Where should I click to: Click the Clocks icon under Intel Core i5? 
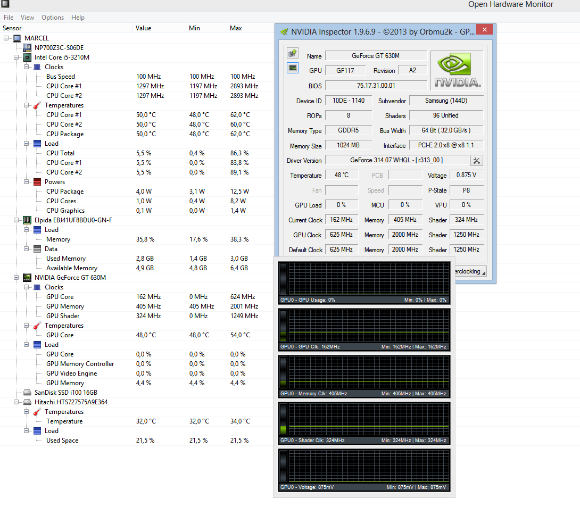[x=37, y=67]
